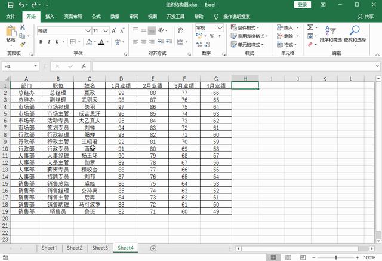The width and height of the screenshot is (382, 261).
Task: Decrease decimal places
Action: click(207, 44)
